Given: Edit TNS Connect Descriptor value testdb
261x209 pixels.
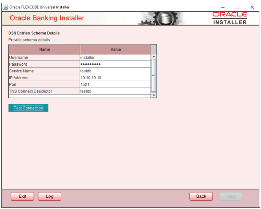Looking at the screenshot, I should click(115, 91).
